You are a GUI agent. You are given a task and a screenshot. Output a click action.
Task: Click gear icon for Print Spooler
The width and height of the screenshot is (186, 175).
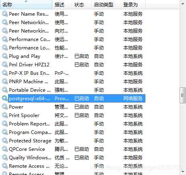[5, 115]
